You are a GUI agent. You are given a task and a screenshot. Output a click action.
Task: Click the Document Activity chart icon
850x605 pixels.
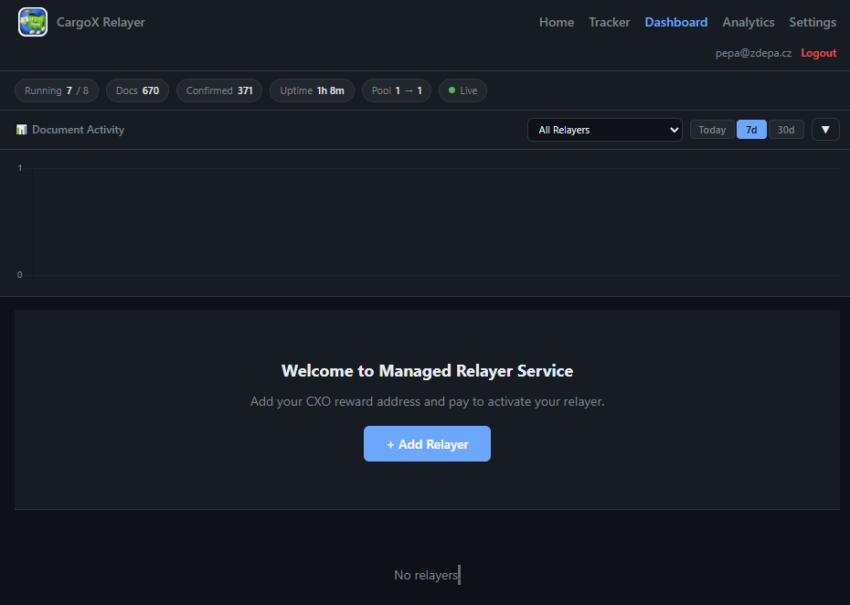tap(21, 129)
